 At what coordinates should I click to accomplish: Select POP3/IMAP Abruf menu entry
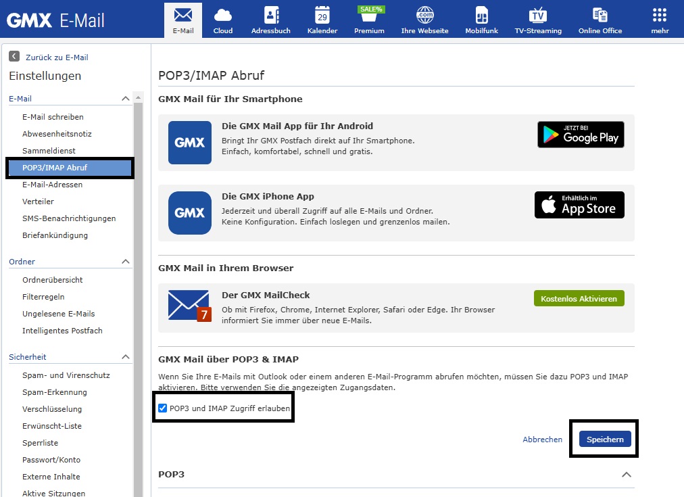coord(70,168)
